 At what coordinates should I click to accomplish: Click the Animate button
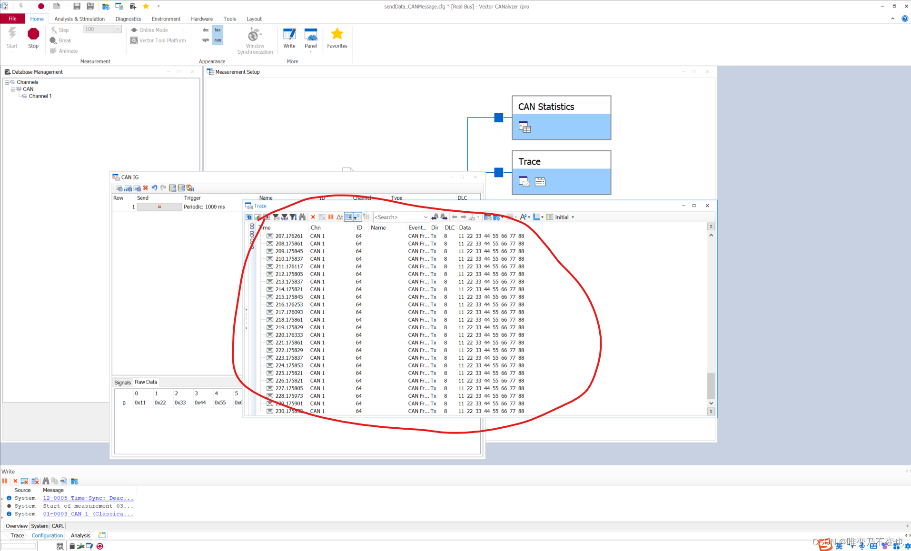point(64,51)
